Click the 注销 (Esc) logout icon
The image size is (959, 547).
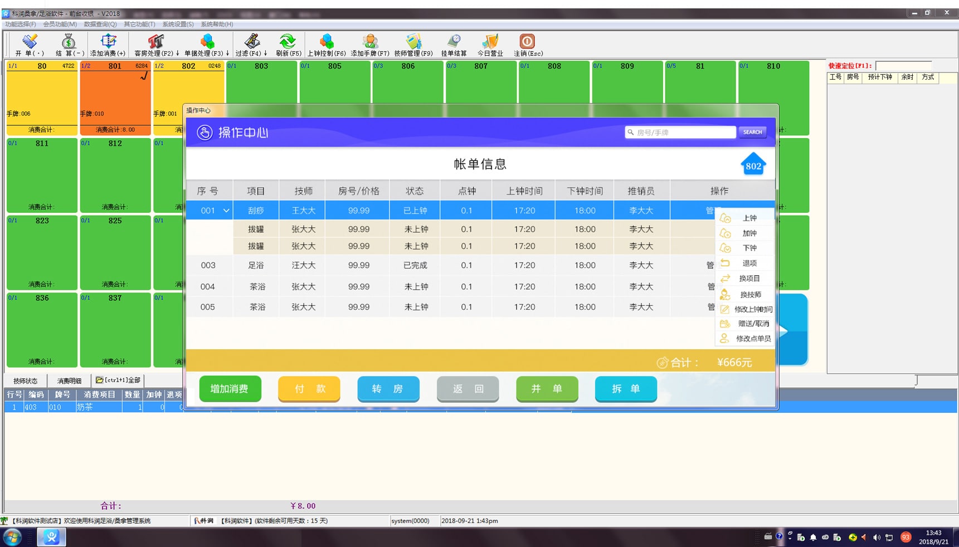(x=528, y=45)
